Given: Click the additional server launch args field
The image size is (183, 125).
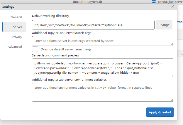Looking at the screenshot, I should click(x=102, y=41).
